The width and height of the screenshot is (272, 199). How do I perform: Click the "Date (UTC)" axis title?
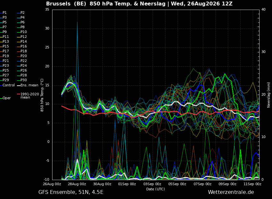tap(156, 189)
